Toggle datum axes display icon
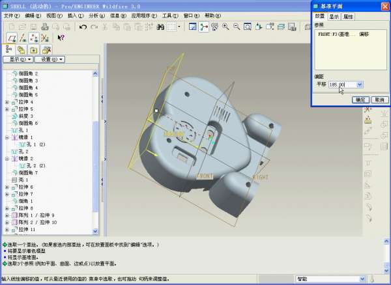This screenshot has height=285, width=391. (x=23, y=38)
